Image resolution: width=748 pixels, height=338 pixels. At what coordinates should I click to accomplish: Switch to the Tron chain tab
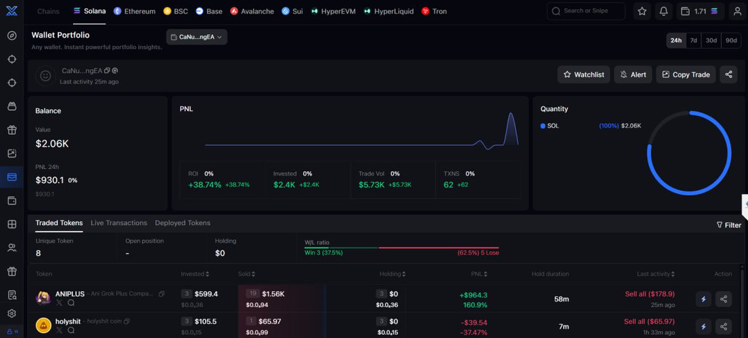tap(434, 11)
